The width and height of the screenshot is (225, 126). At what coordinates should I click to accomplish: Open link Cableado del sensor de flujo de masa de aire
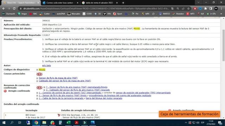coord(65,81)
